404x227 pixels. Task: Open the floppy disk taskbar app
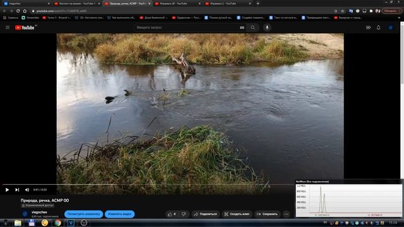[32, 223]
